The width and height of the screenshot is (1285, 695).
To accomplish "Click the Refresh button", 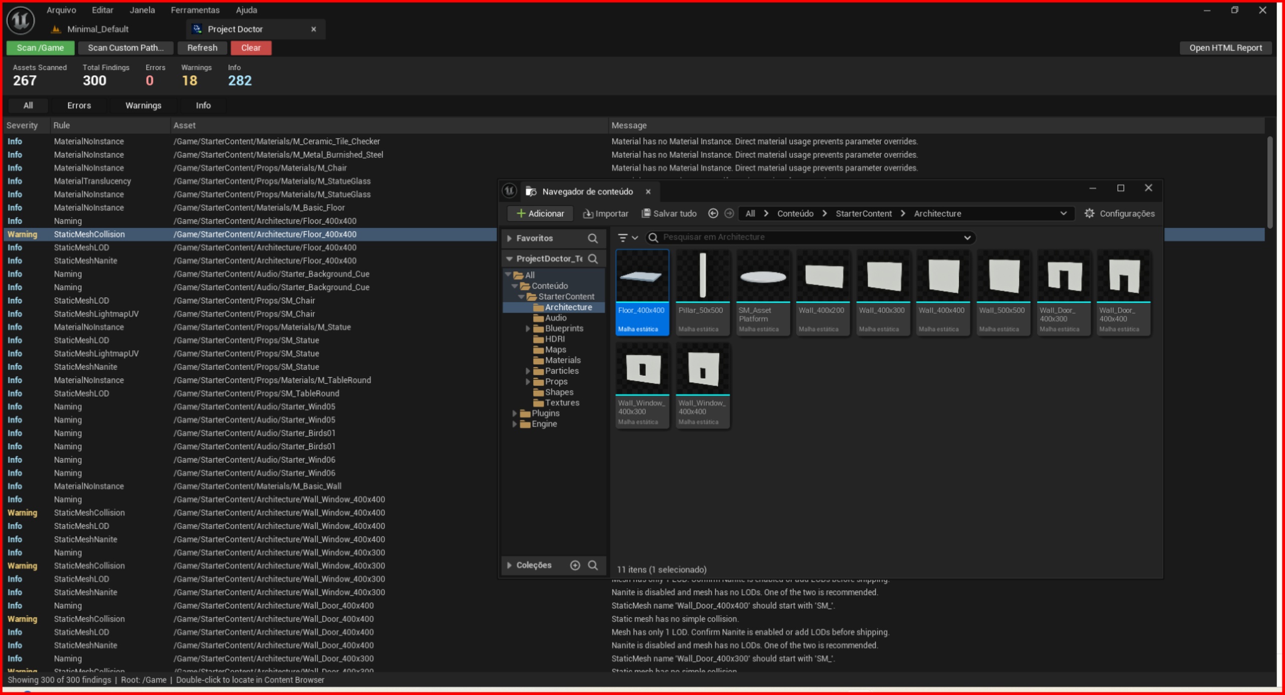I will tap(202, 48).
